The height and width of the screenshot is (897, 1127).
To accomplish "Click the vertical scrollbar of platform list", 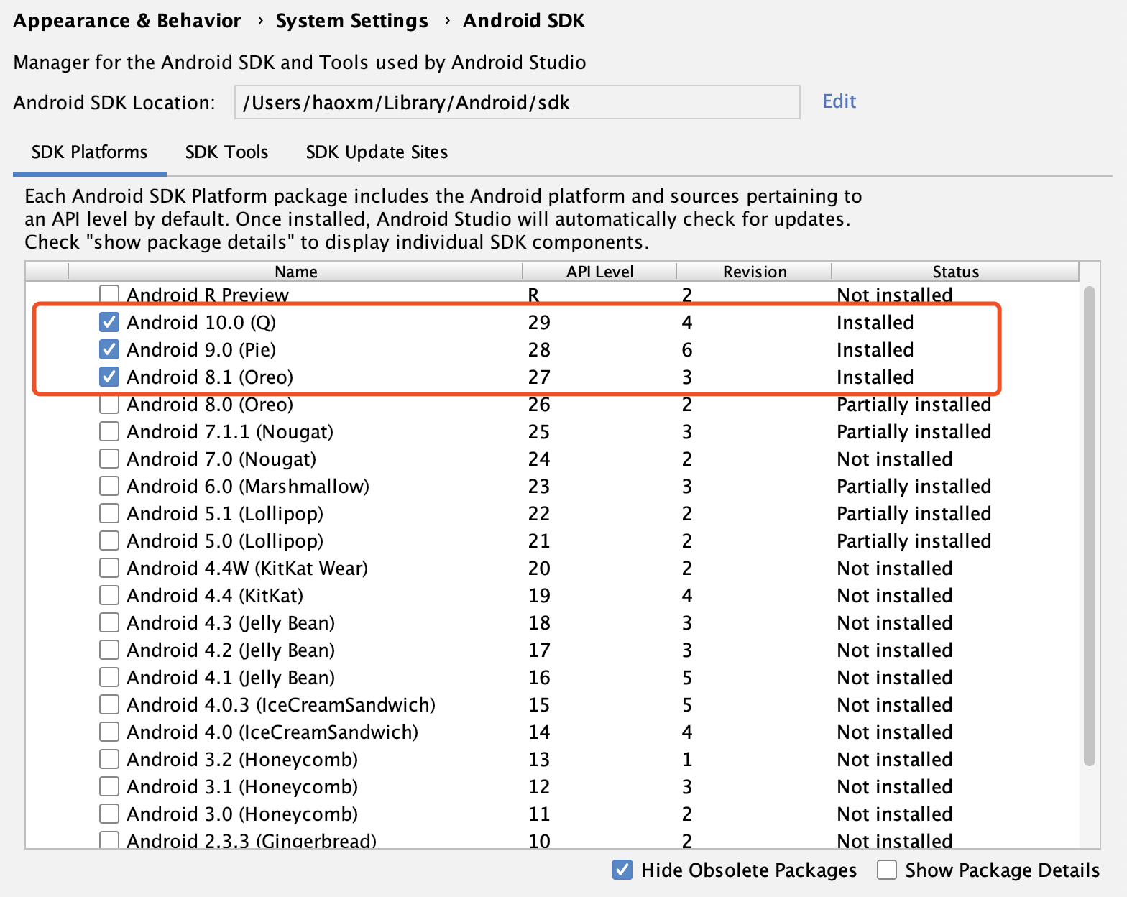I will (1090, 525).
